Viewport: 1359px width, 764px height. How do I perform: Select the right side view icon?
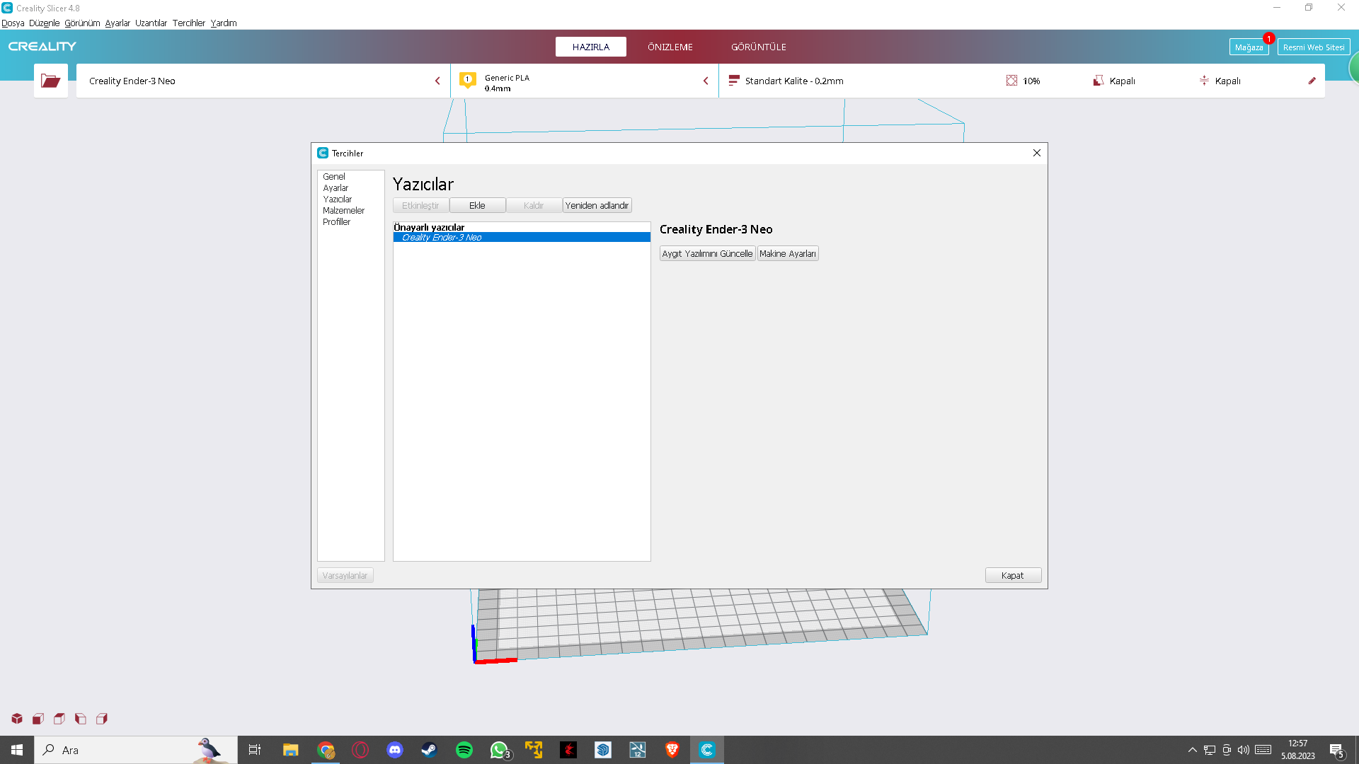click(x=102, y=719)
